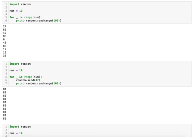Click the single-digit output 6
This screenshot has height=137, width=193.
click(x=4, y=39)
